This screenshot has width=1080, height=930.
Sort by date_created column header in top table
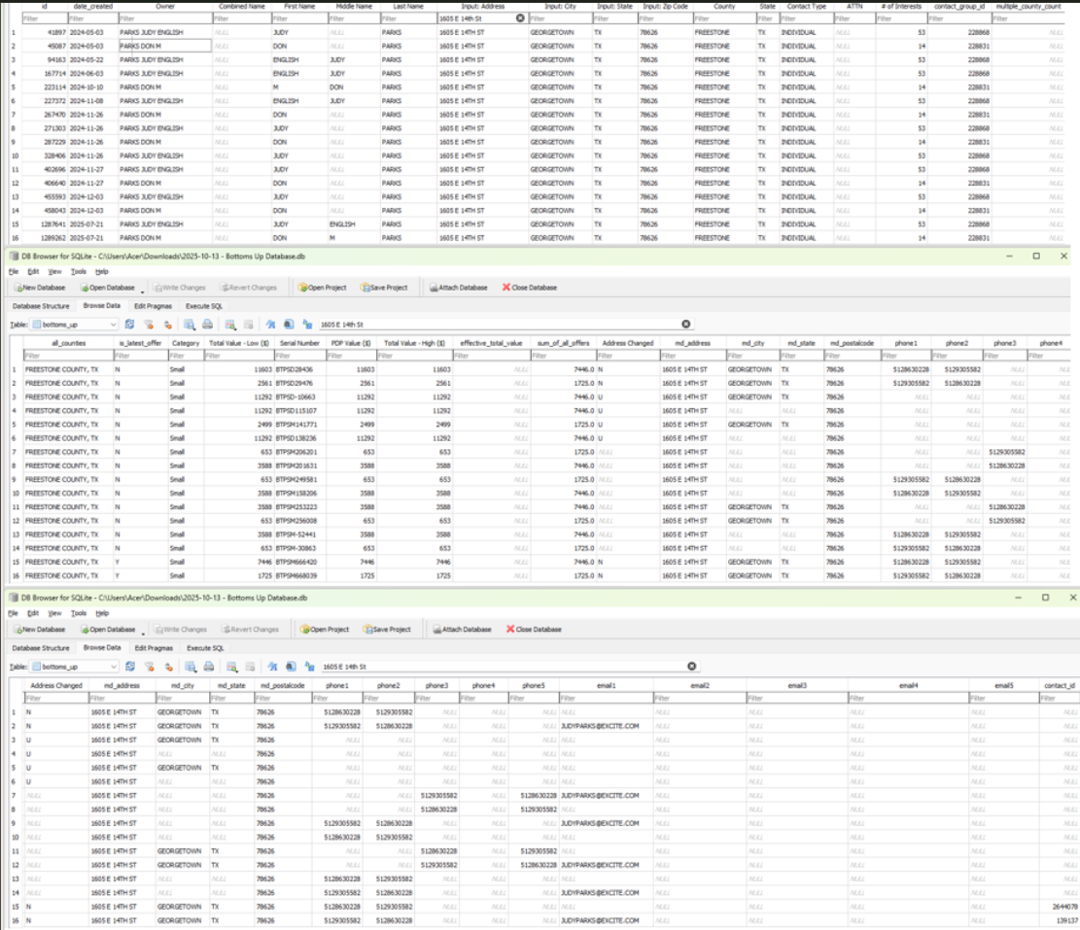click(91, 6)
